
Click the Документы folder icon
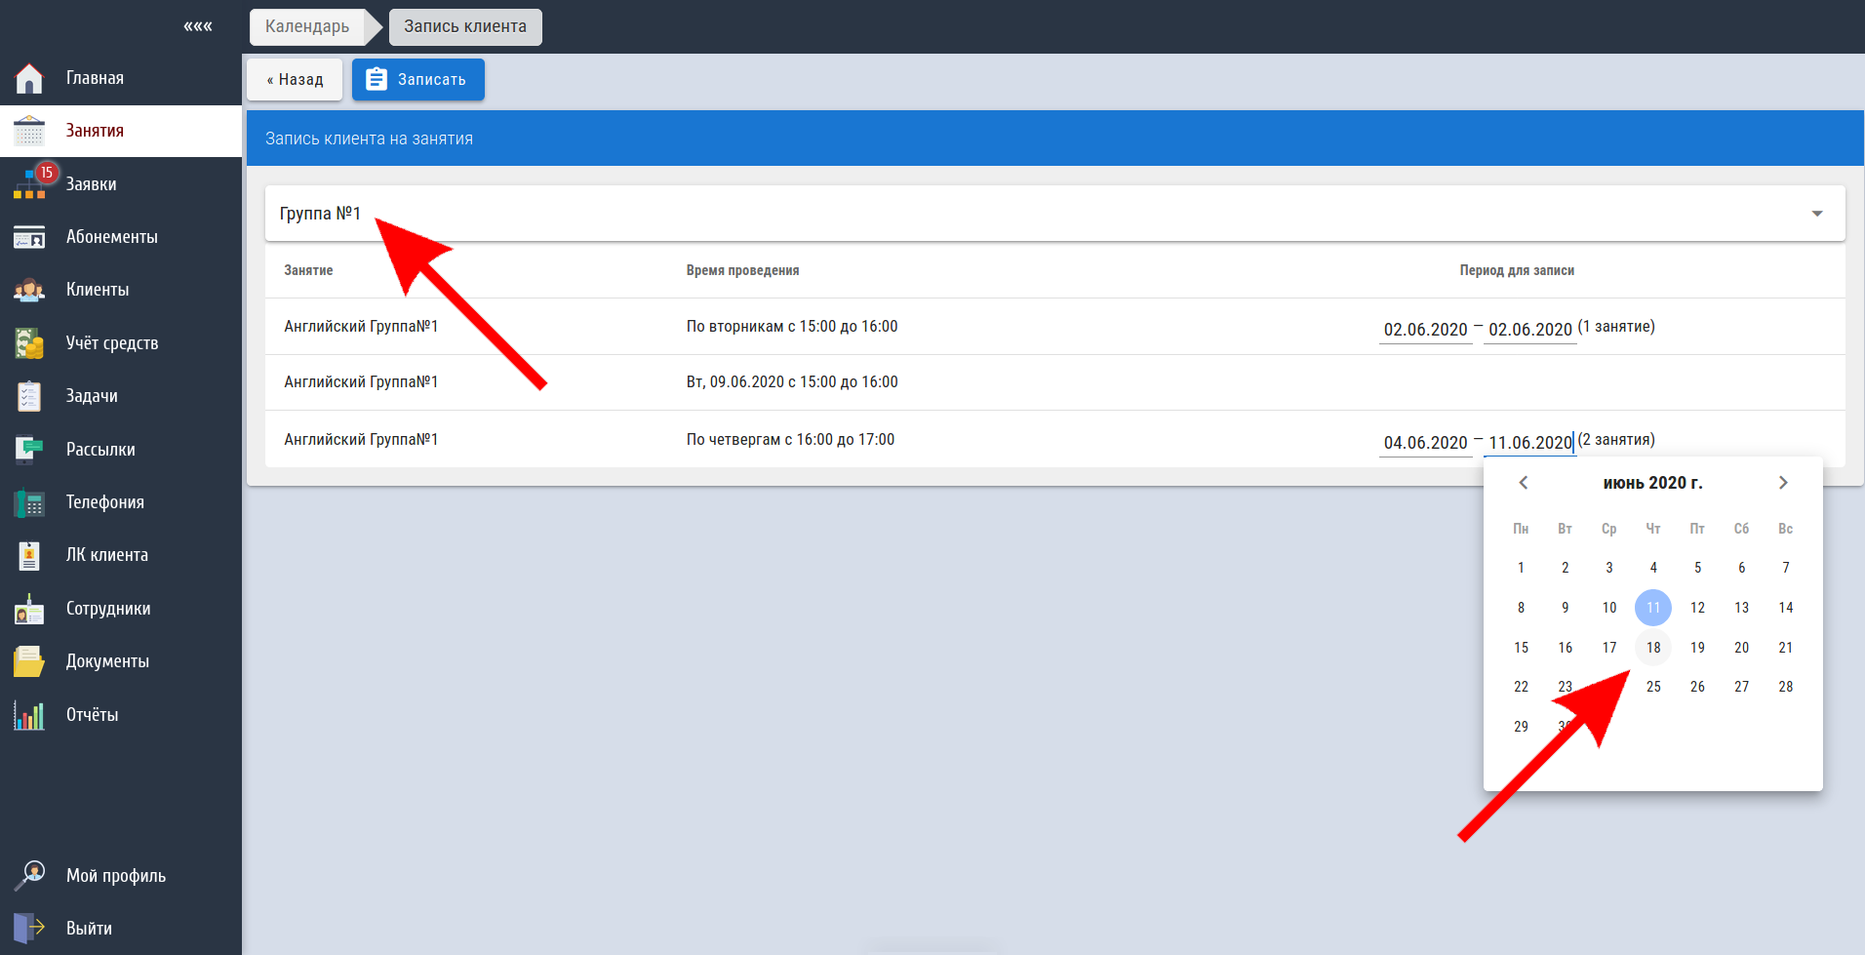tap(29, 661)
